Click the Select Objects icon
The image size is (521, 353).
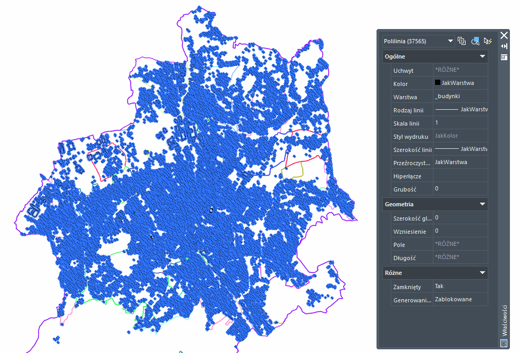475,41
